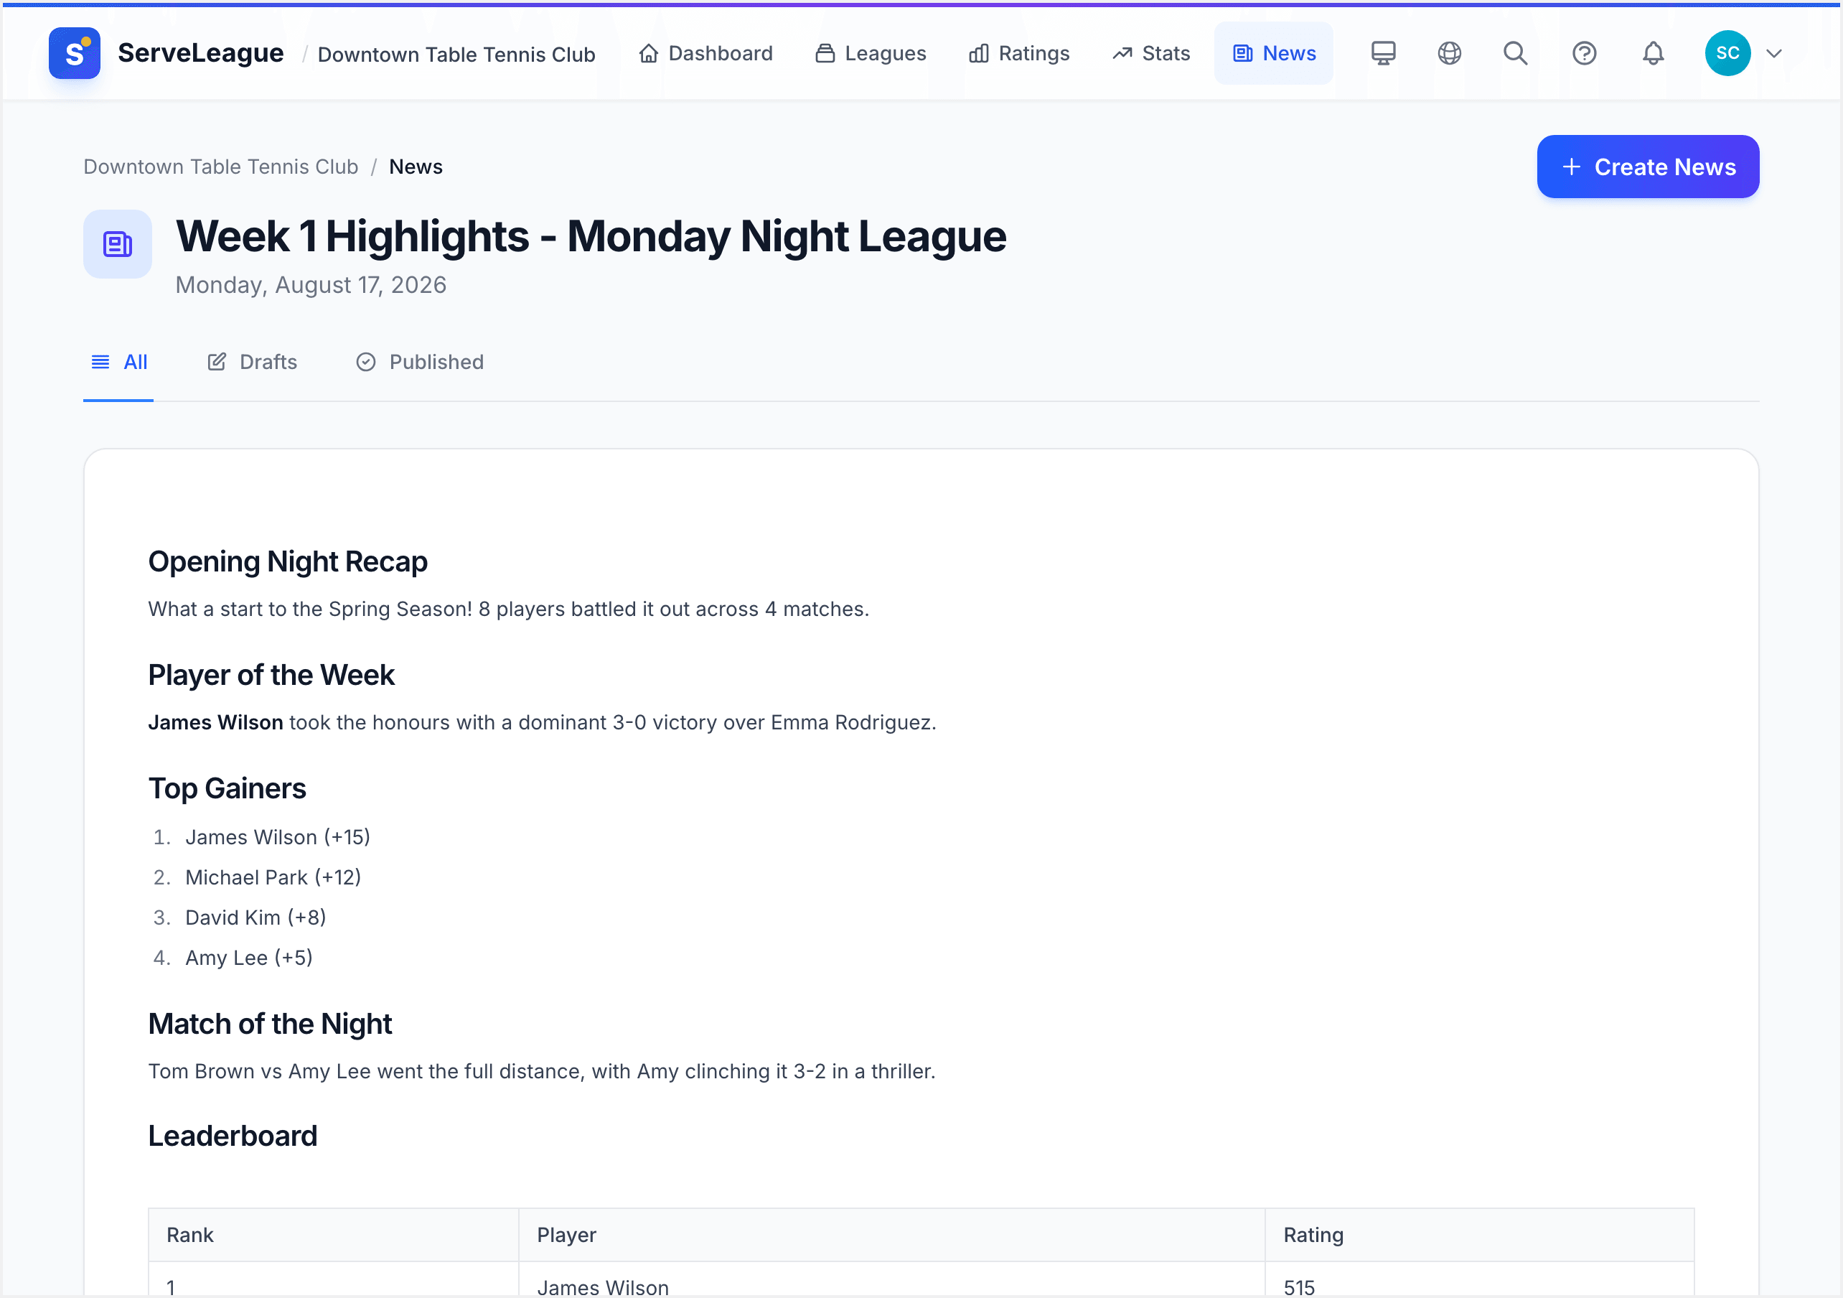Image resolution: width=1843 pixels, height=1298 pixels.
Task: Click the ServeLeague brand name
Action: (x=201, y=53)
